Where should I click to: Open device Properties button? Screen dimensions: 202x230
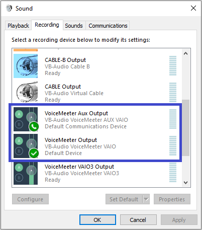click(172, 199)
